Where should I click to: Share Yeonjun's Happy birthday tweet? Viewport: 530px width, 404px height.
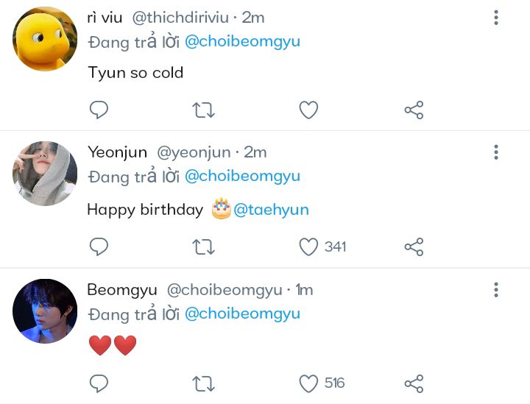[414, 247]
